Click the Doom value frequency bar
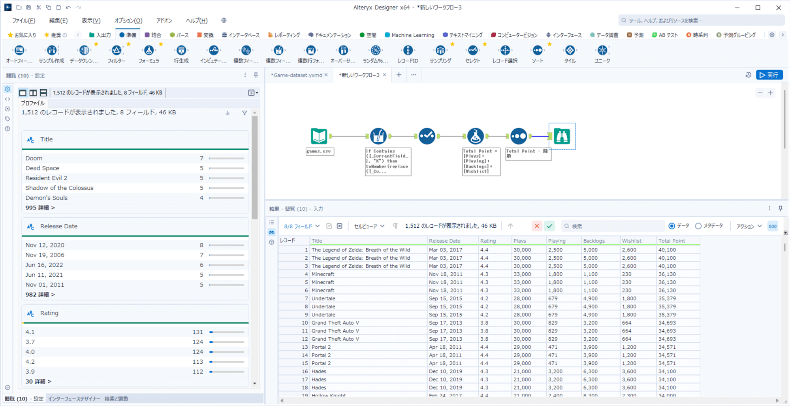The height and width of the screenshot is (406, 790). pyautogui.click(x=227, y=158)
